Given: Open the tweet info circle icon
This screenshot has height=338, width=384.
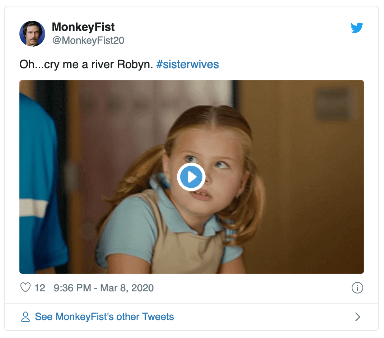Looking at the screenshot, I should (357, 288).
